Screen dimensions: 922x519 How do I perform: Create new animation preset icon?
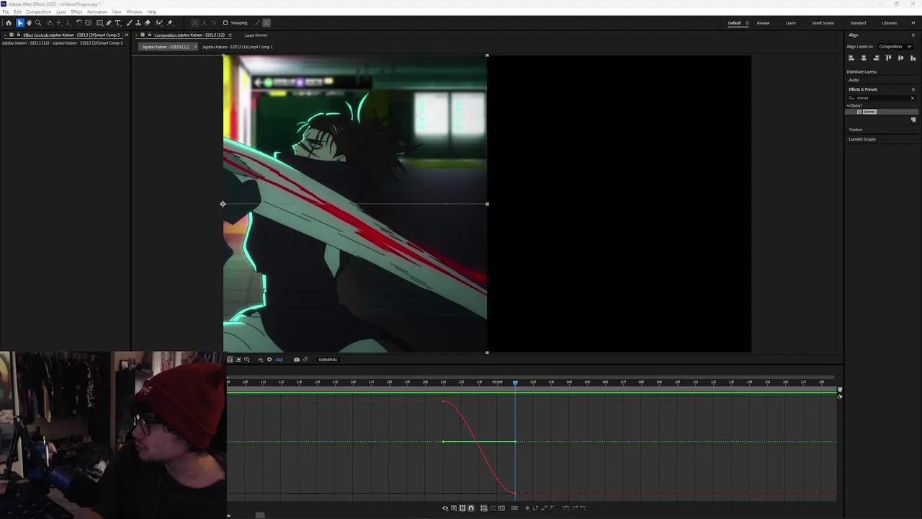pyautogui.click(x=913, y=120)
